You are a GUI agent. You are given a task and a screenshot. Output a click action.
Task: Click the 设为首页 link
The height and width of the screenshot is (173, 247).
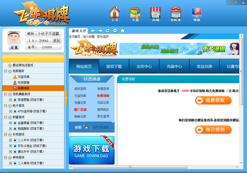point(75,37)
